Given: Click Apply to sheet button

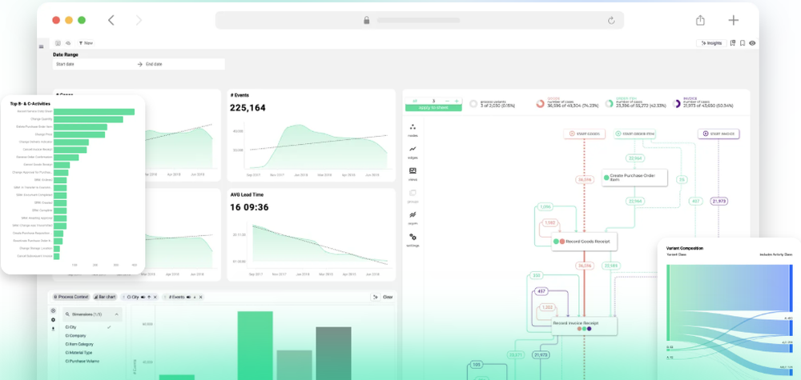Looking at the screenshot, I should pos(433,108).
